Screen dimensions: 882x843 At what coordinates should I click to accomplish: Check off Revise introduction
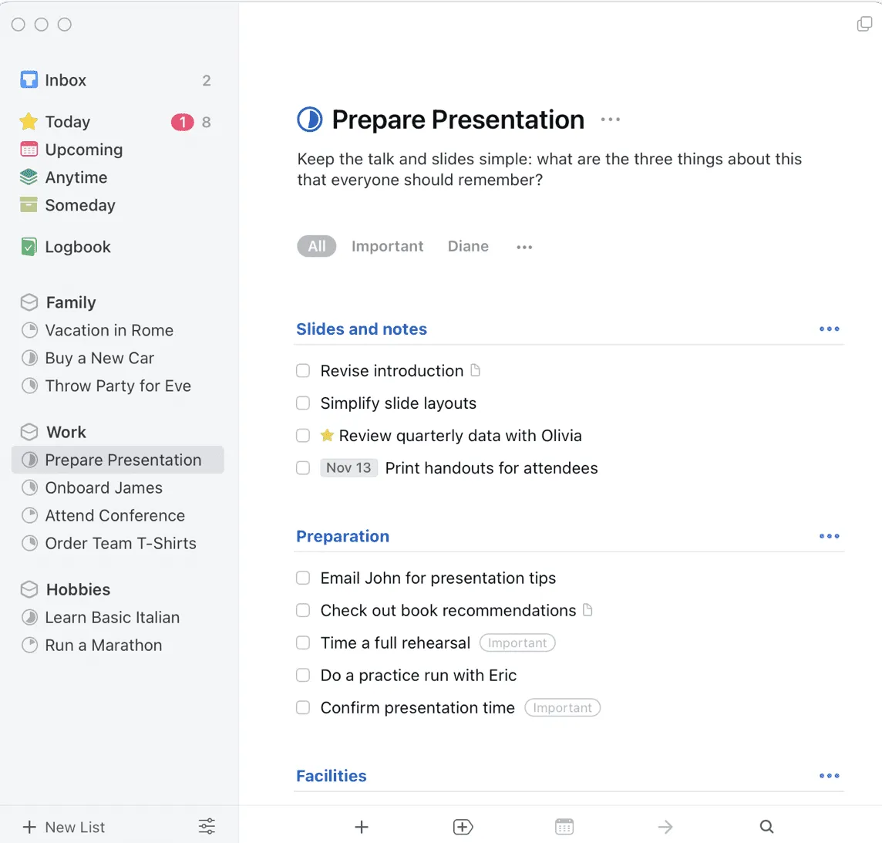[x=303, y=370]
